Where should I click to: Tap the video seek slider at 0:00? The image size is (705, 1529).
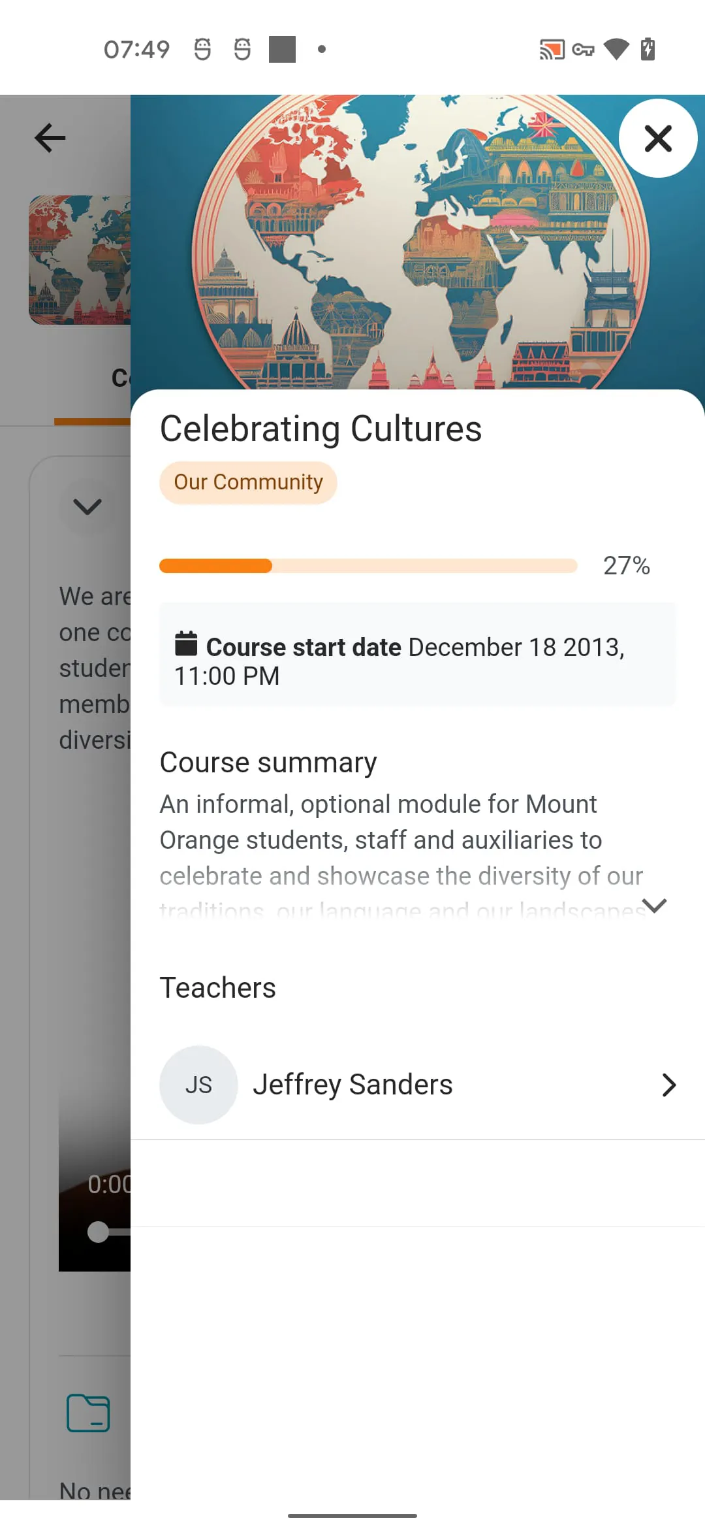pyautogui.click(x=98, y=1232)
